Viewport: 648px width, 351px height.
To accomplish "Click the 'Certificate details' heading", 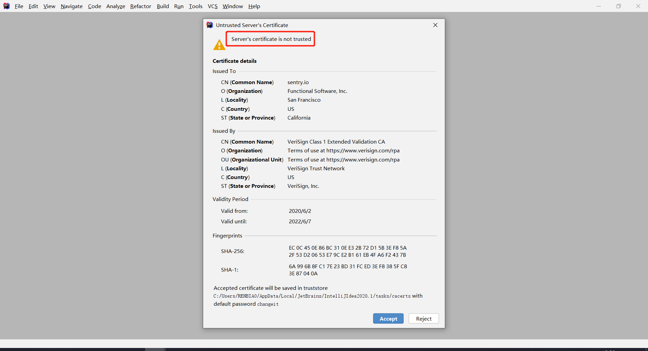I will (235, 61).
